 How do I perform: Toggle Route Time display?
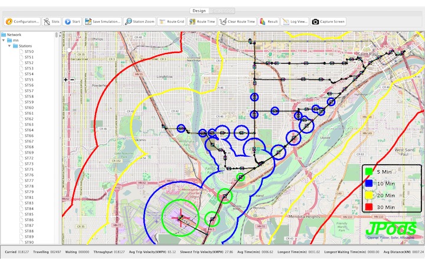click(x=202, y=21)
